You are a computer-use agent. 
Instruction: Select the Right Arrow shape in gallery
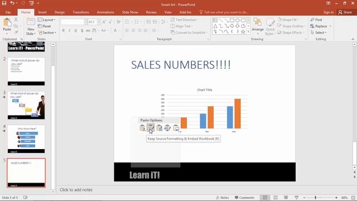[x=232, y=26]
